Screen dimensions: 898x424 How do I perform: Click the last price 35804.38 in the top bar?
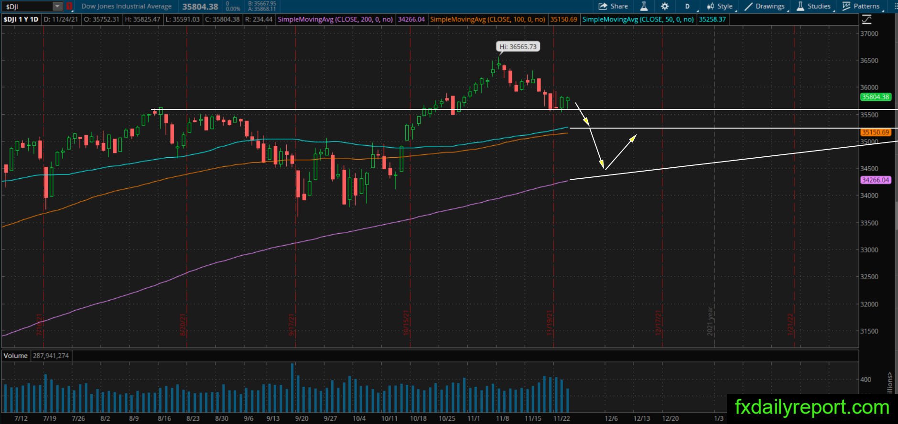click(200, 6)
